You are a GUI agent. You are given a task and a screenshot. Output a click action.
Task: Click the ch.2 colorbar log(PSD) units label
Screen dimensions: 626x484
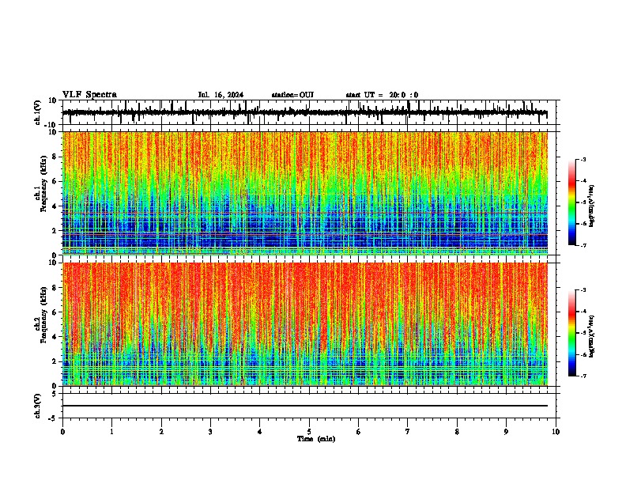[x=592, y=336]
